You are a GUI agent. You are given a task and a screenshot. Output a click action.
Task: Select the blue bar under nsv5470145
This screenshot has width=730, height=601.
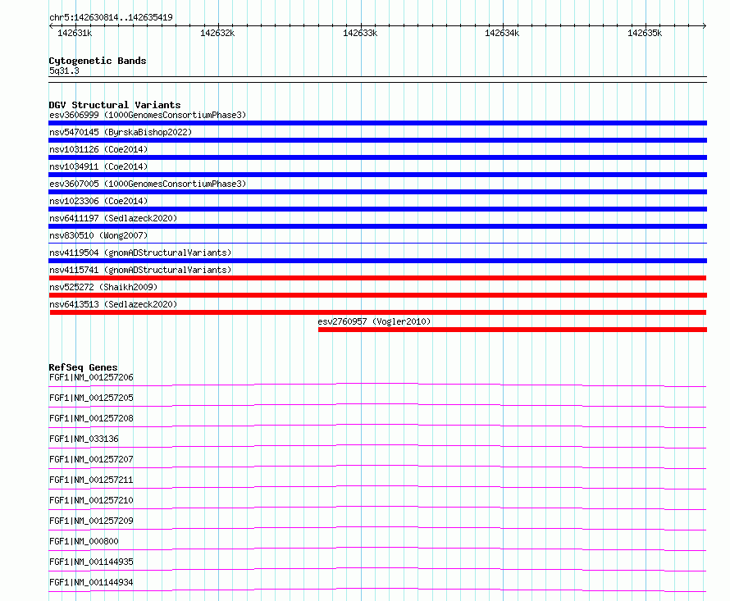coord(377,140)
